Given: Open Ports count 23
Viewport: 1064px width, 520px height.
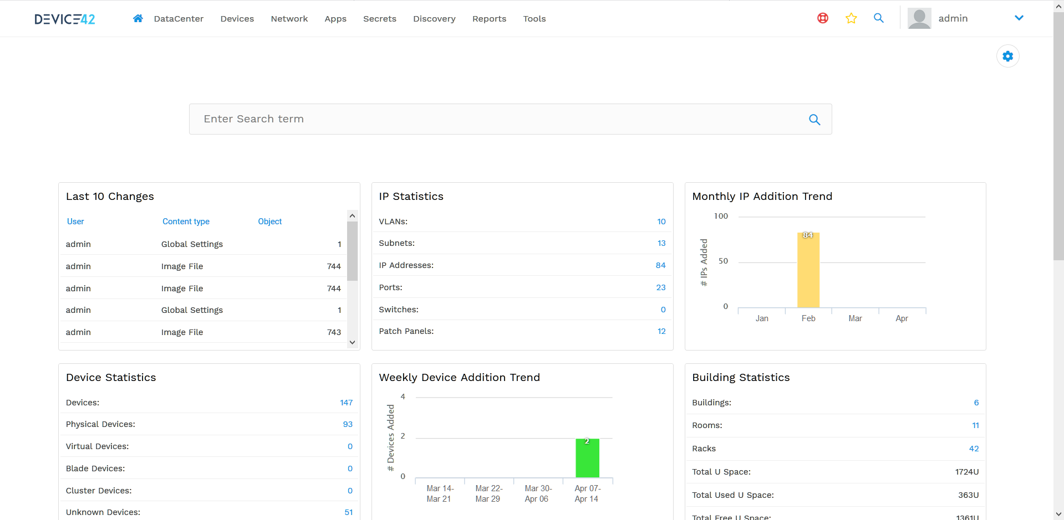Looking at the screenshot, I should (x=661, y=287).
